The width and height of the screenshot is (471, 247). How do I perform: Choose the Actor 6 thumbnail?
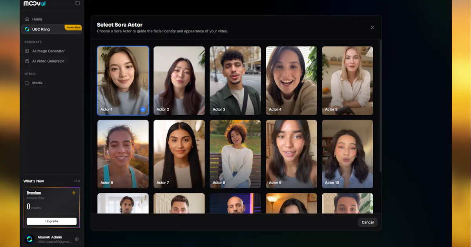click(x=123, y=154)
